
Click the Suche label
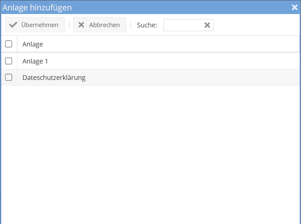147,25
